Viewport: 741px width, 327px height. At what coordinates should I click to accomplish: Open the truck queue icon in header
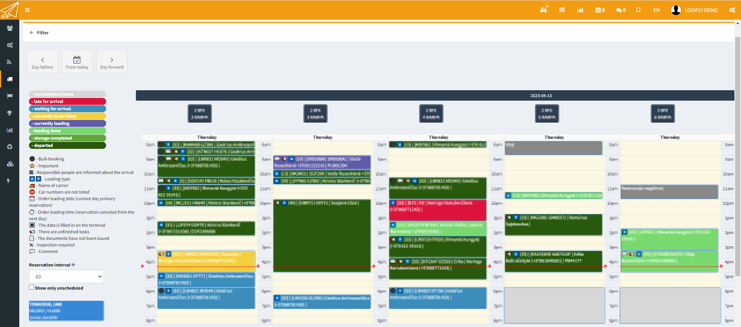(544, 10)
